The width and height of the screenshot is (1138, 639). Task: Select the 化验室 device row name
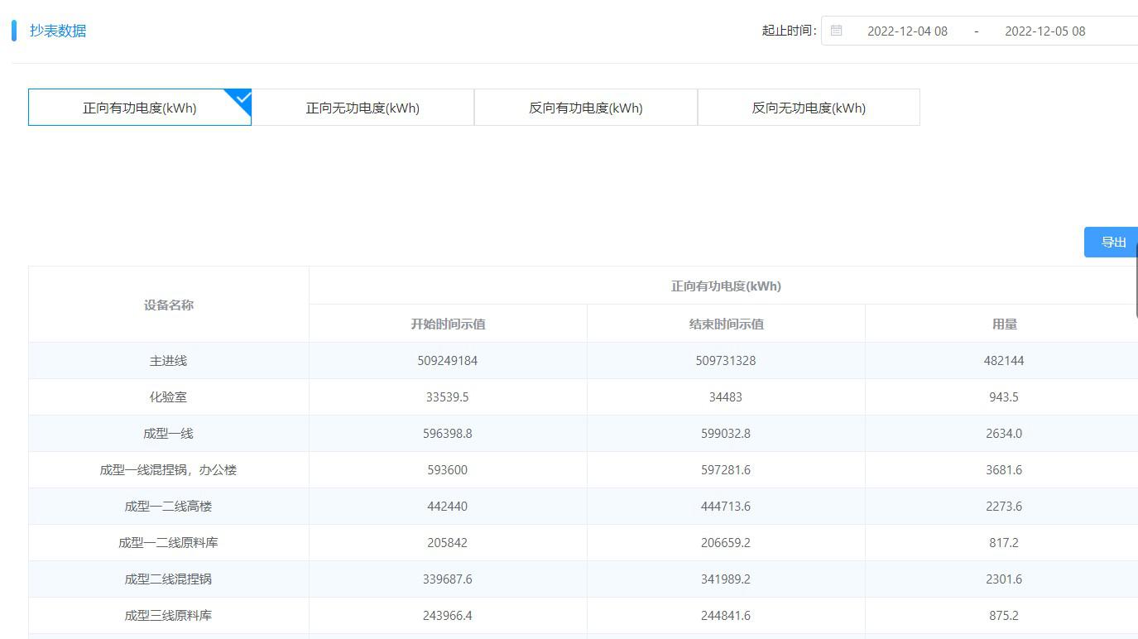point(169,397)
